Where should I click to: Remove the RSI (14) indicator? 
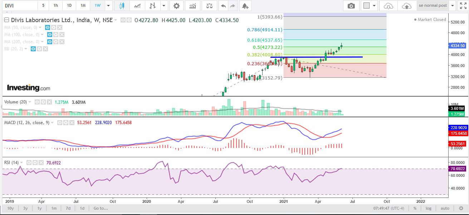click(x=41, y=163)
